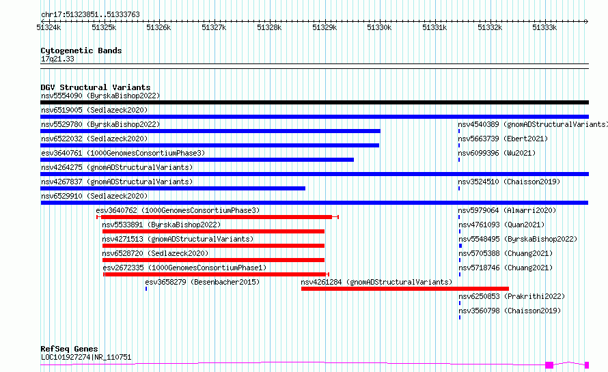Viewport: 608px width, 372px height.
Task: Click the 51330k ruler tick label
Action: click(x=380, y=27)
